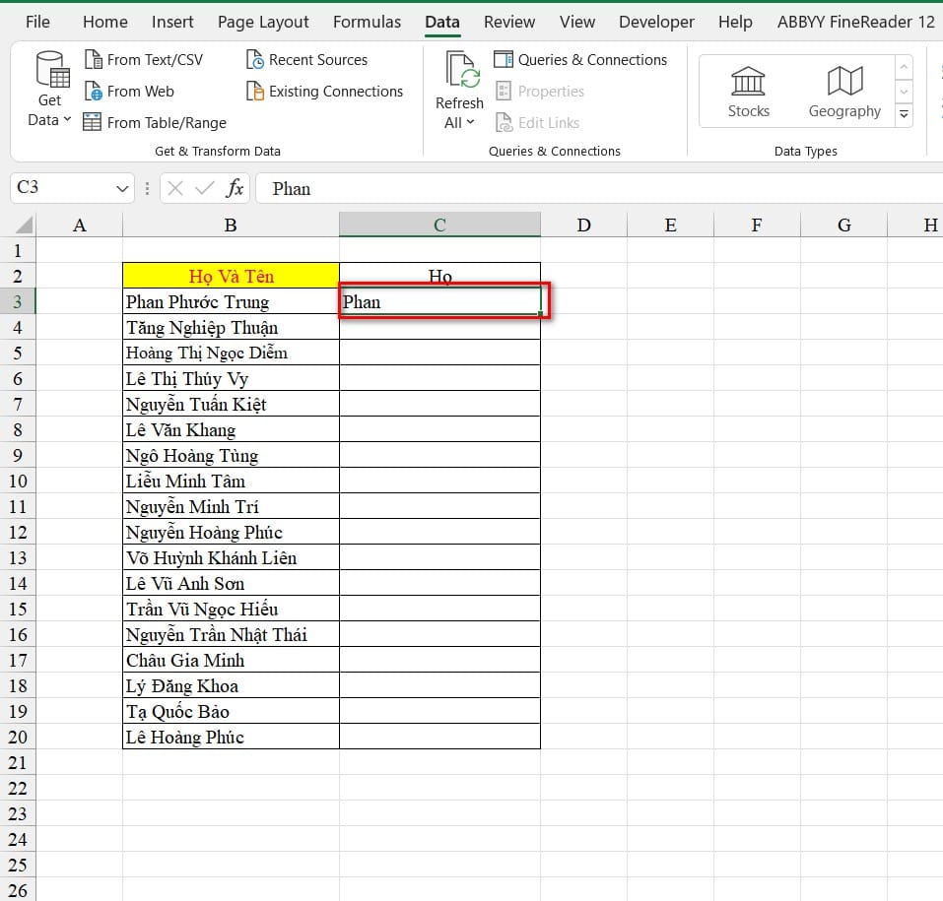The width and height of the screenshot is (943, 901).
Task: Click the Refresh All button
Action: [x=459, y=91]
